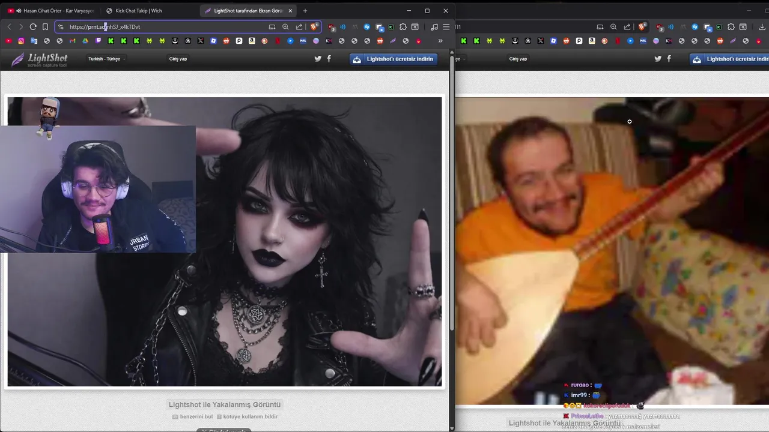Click the Facebook icon in left LightShot header

[329, 59]
